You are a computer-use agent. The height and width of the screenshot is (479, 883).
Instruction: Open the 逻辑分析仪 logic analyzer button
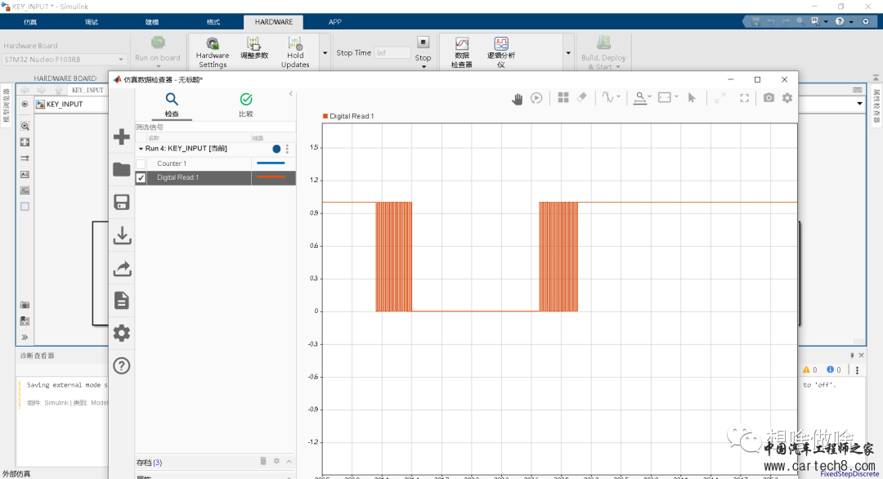coord(501,51)
